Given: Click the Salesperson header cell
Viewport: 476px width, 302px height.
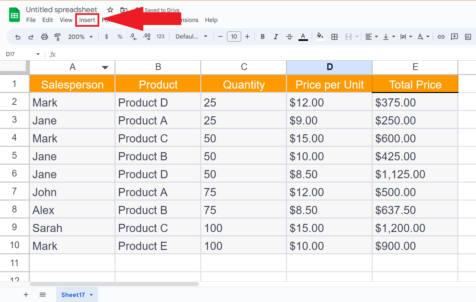Looking at the screenshot, I should click(x=72, y=84).
